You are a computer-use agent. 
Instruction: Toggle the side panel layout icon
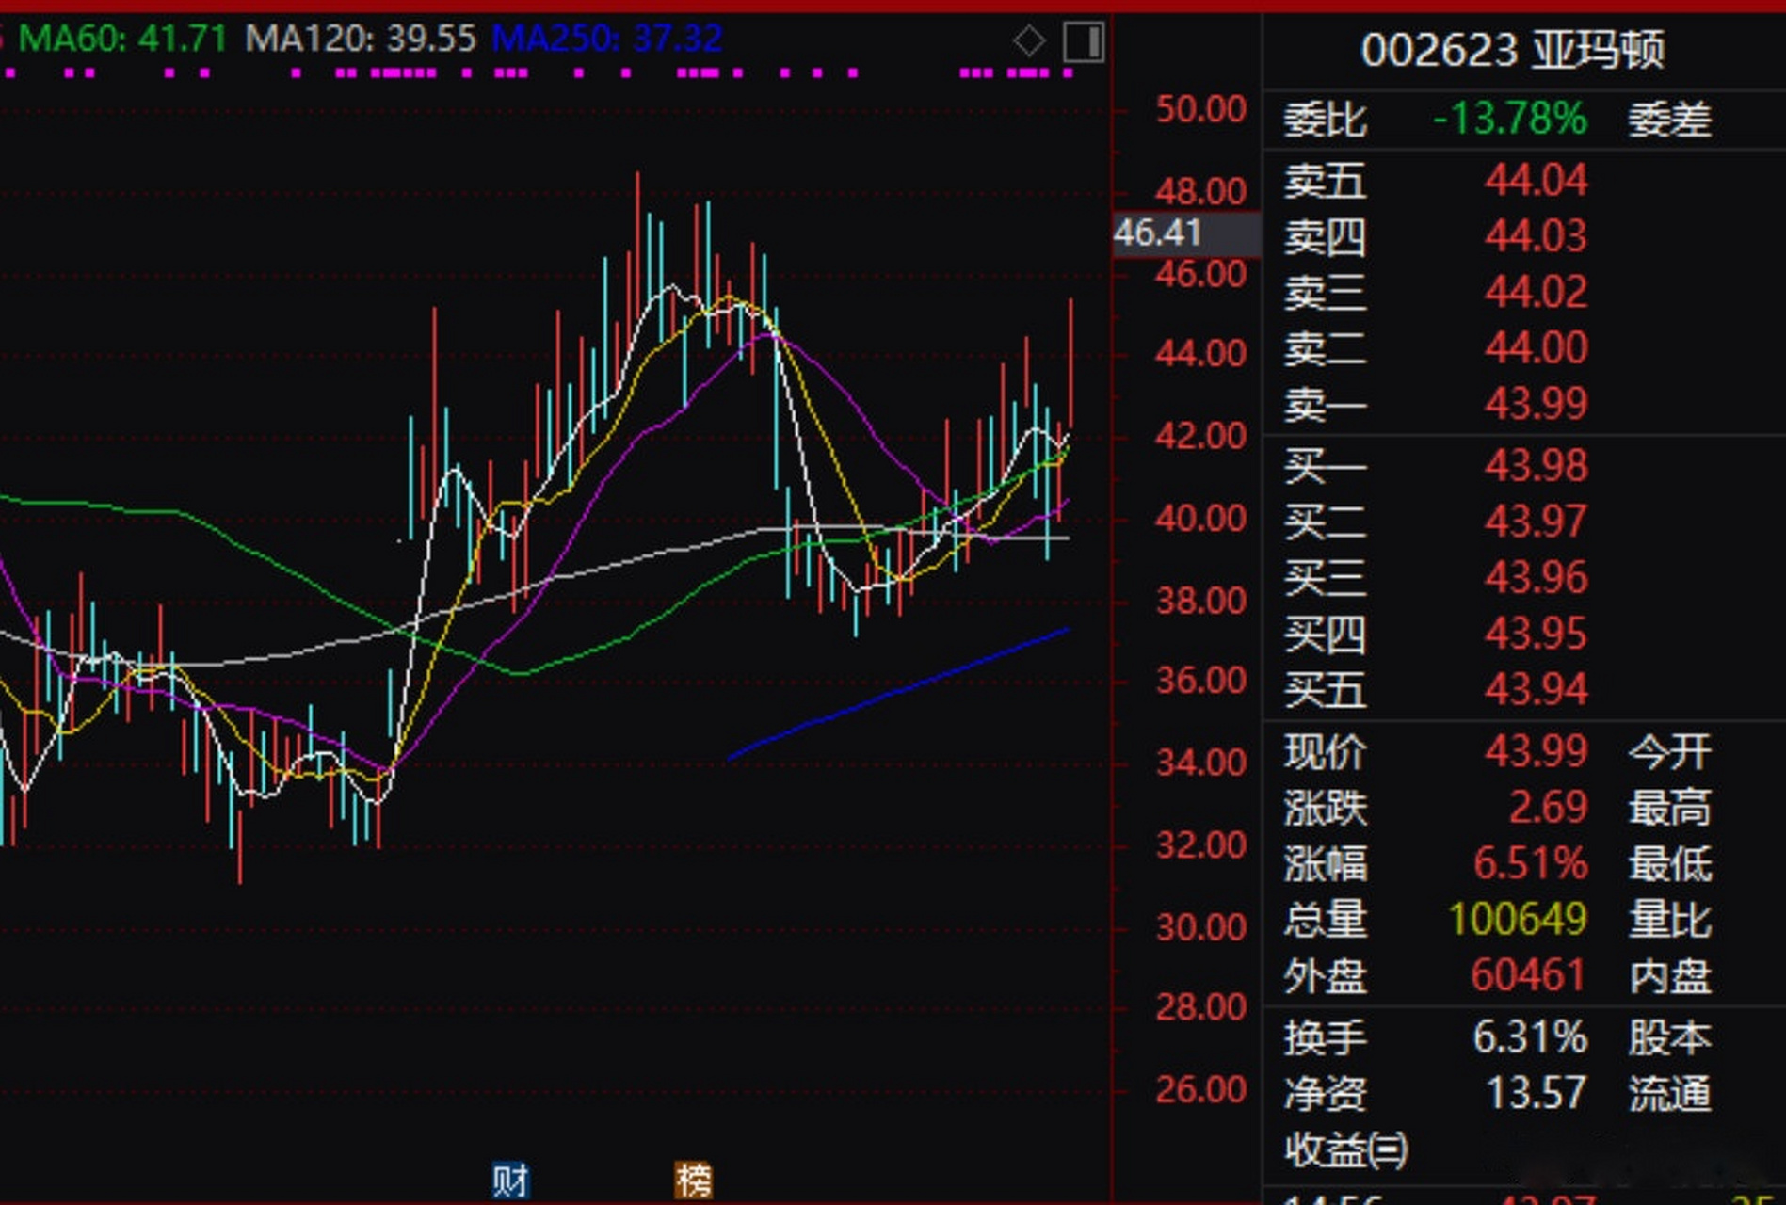click(1083, 42)
